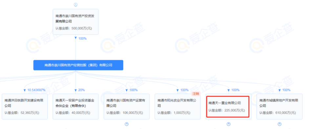Open 南通天一安居产业投资基金合伙企业 card
This screenshot has width=315, height=129.
pyautogui.click(x=75, y=106)
